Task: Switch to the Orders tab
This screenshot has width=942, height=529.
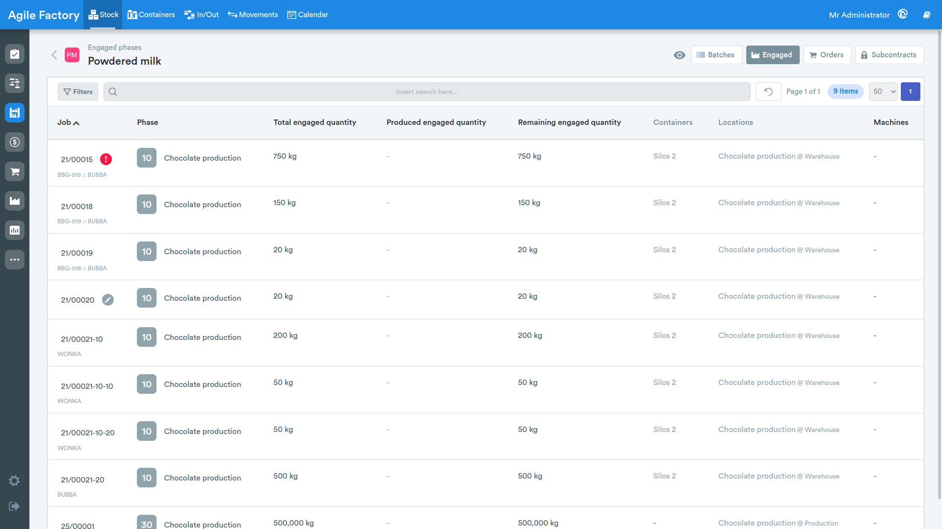Action: 827,55
